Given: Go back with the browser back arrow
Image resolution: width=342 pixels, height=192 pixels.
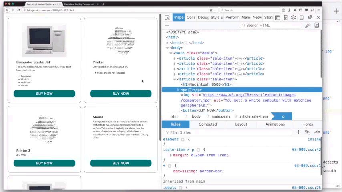Looking at the screenshot, I should click(7, 10).
